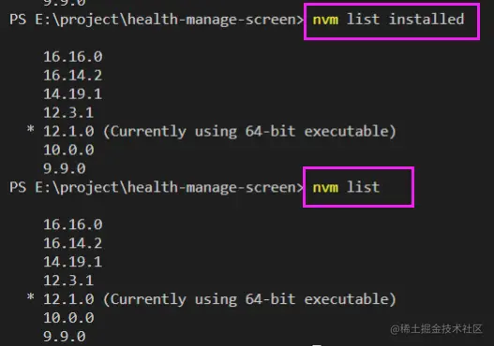Click version 12.3.1 in the second list
The width and height of the screenshot is (494, 346).
[68, 281]
